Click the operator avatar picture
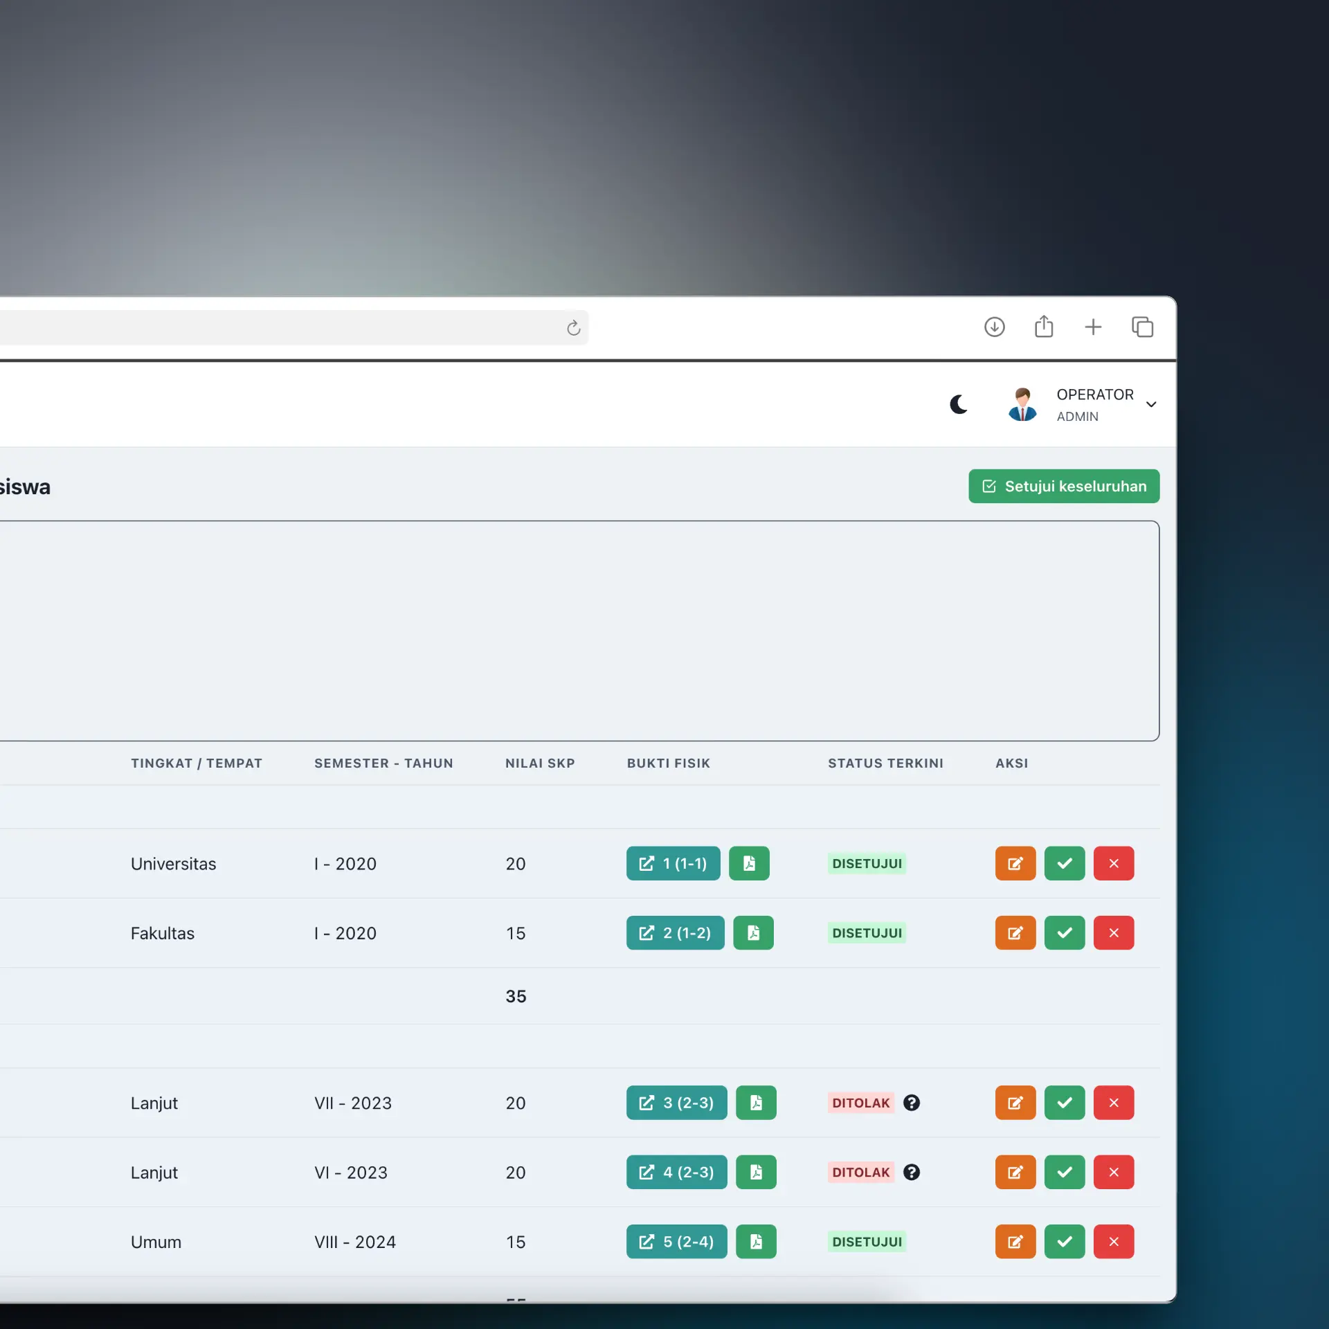This screenshot has width=1329, height=1329. [x=1022, y=404]
